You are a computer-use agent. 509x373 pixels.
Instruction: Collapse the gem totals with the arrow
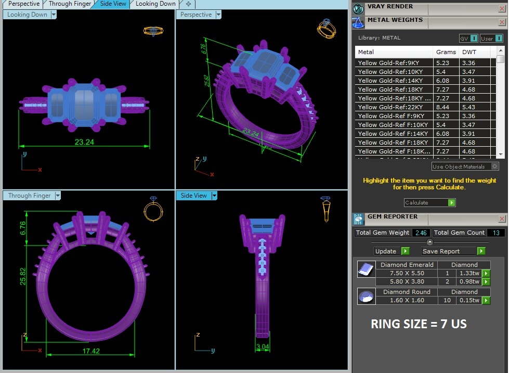pyautogui.click(x=429, y=242)
